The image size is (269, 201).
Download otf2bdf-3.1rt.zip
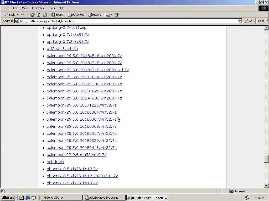pos(62,49)
